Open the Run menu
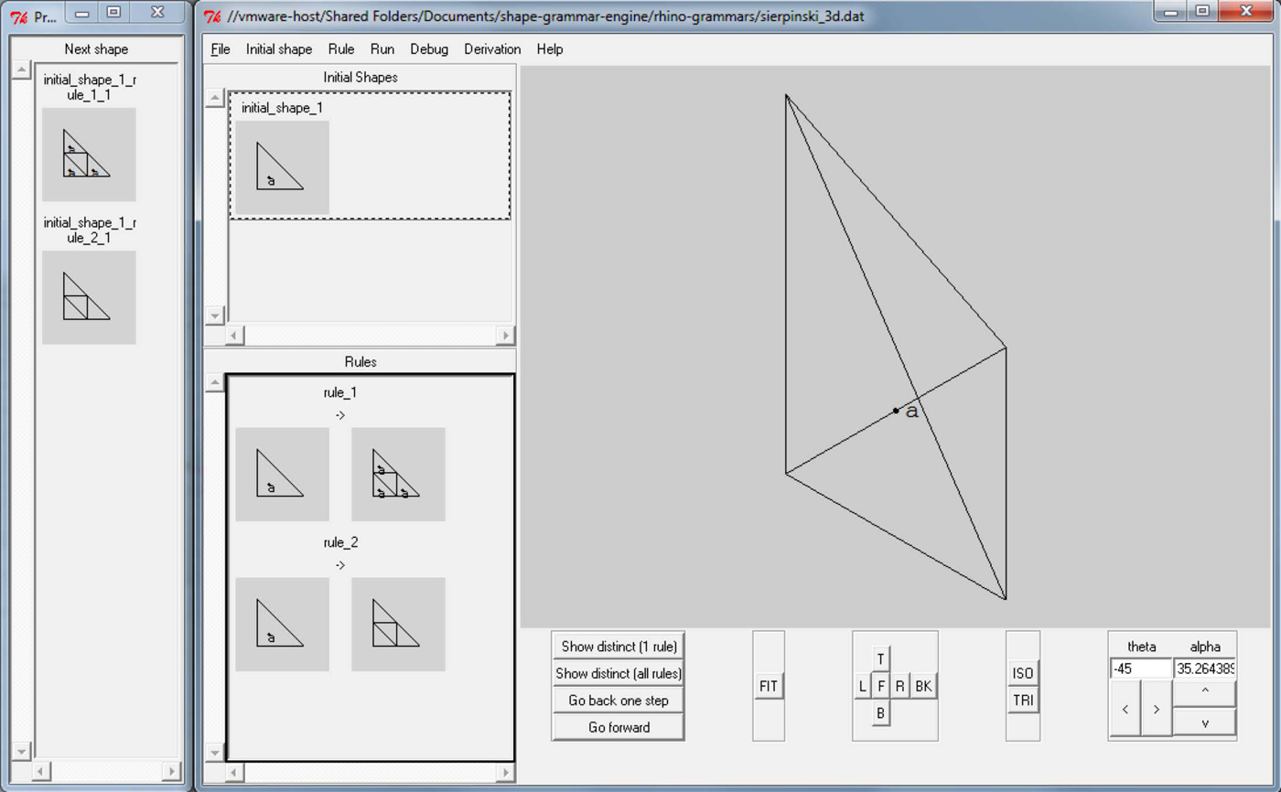This screenshot has height=792, width=1281. [382, 49]
